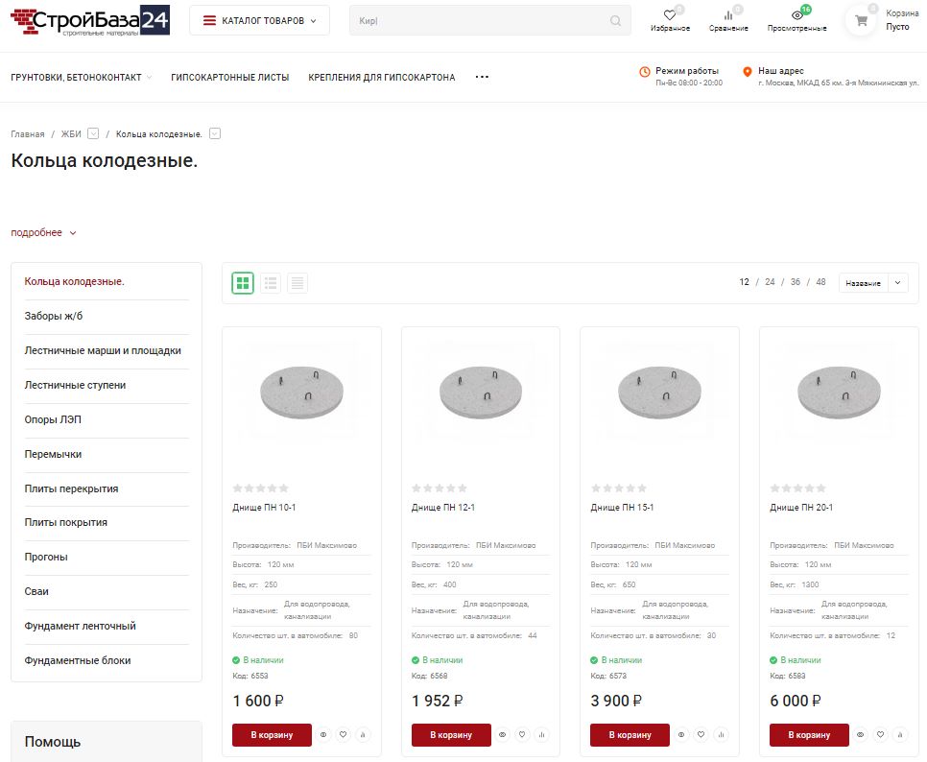Click the СтройБаза24 logo
This screenshot has width=927, height=762.
pos(90,21)
